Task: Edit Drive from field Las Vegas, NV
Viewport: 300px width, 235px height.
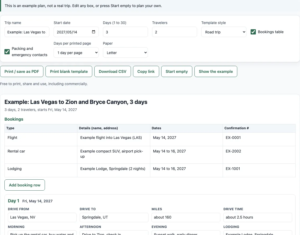Action: pos(42,218)
